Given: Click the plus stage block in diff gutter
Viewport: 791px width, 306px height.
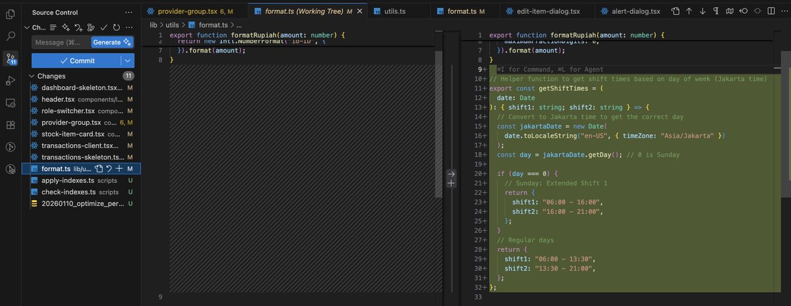Looking at the screenshot, I should 452,184.
